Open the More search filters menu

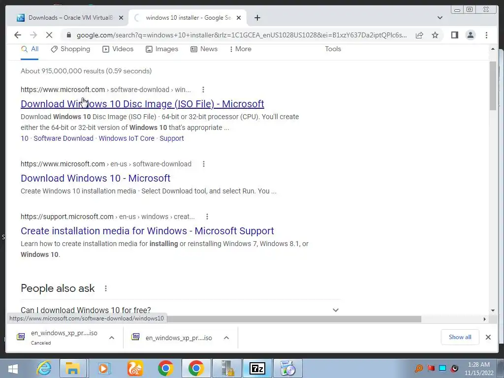[x=240, y=49]
